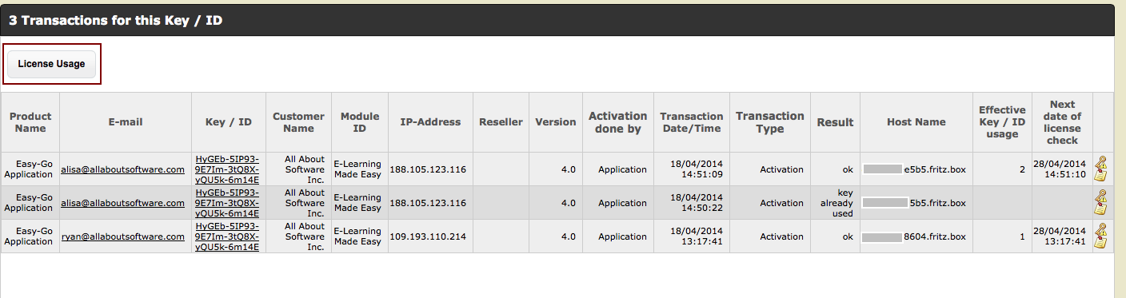Sort by Host Name column header
Screen dimensions: 1126x298
916,122
